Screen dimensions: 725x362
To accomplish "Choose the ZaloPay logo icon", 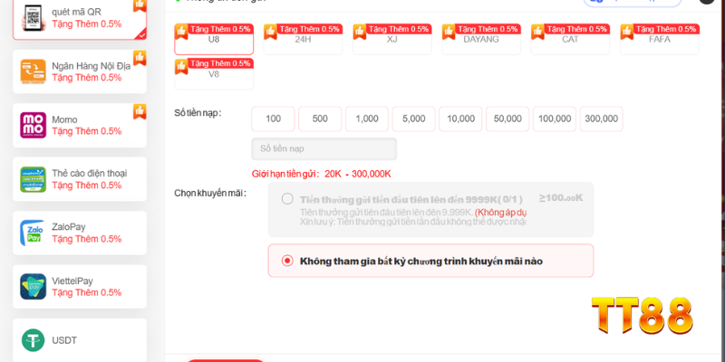I will (x=33, y=233).
